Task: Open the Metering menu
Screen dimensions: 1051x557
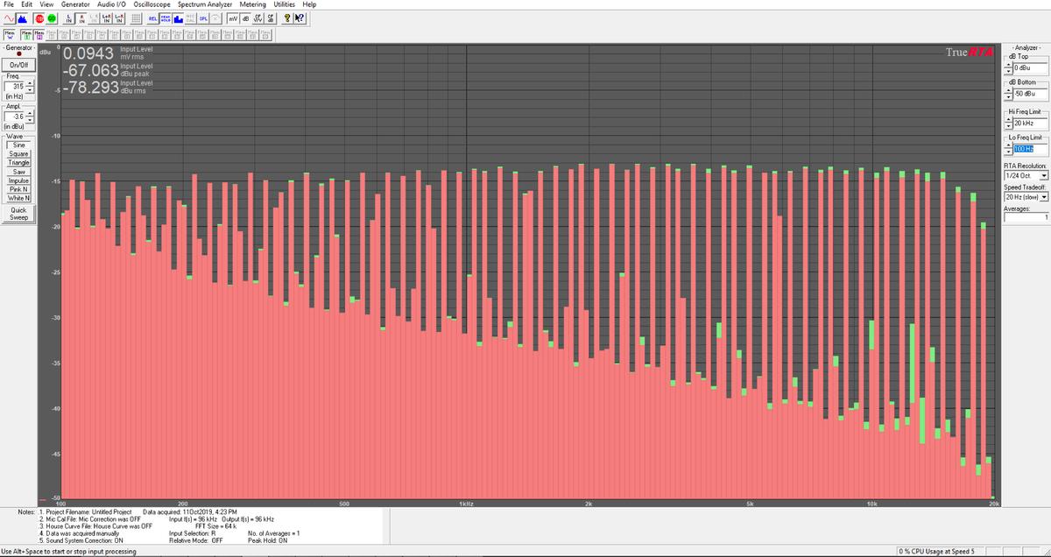Action: 252,4
